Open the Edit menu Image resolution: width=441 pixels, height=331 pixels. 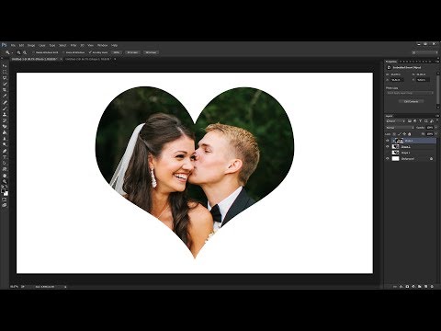pos(21,45)
